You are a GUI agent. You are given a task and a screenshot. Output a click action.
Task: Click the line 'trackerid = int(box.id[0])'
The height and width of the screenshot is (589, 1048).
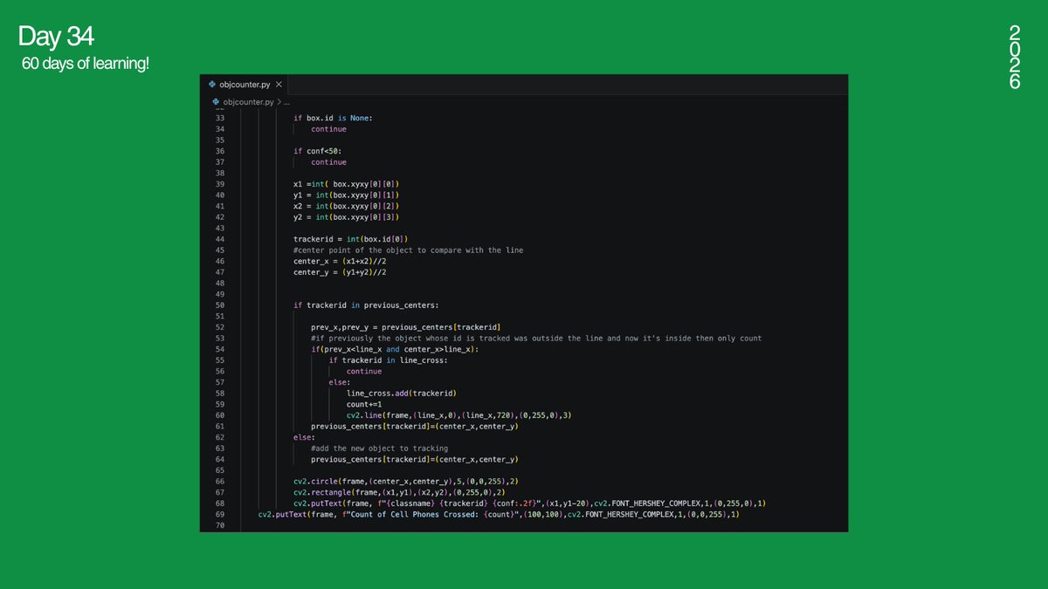pos(350,239)
